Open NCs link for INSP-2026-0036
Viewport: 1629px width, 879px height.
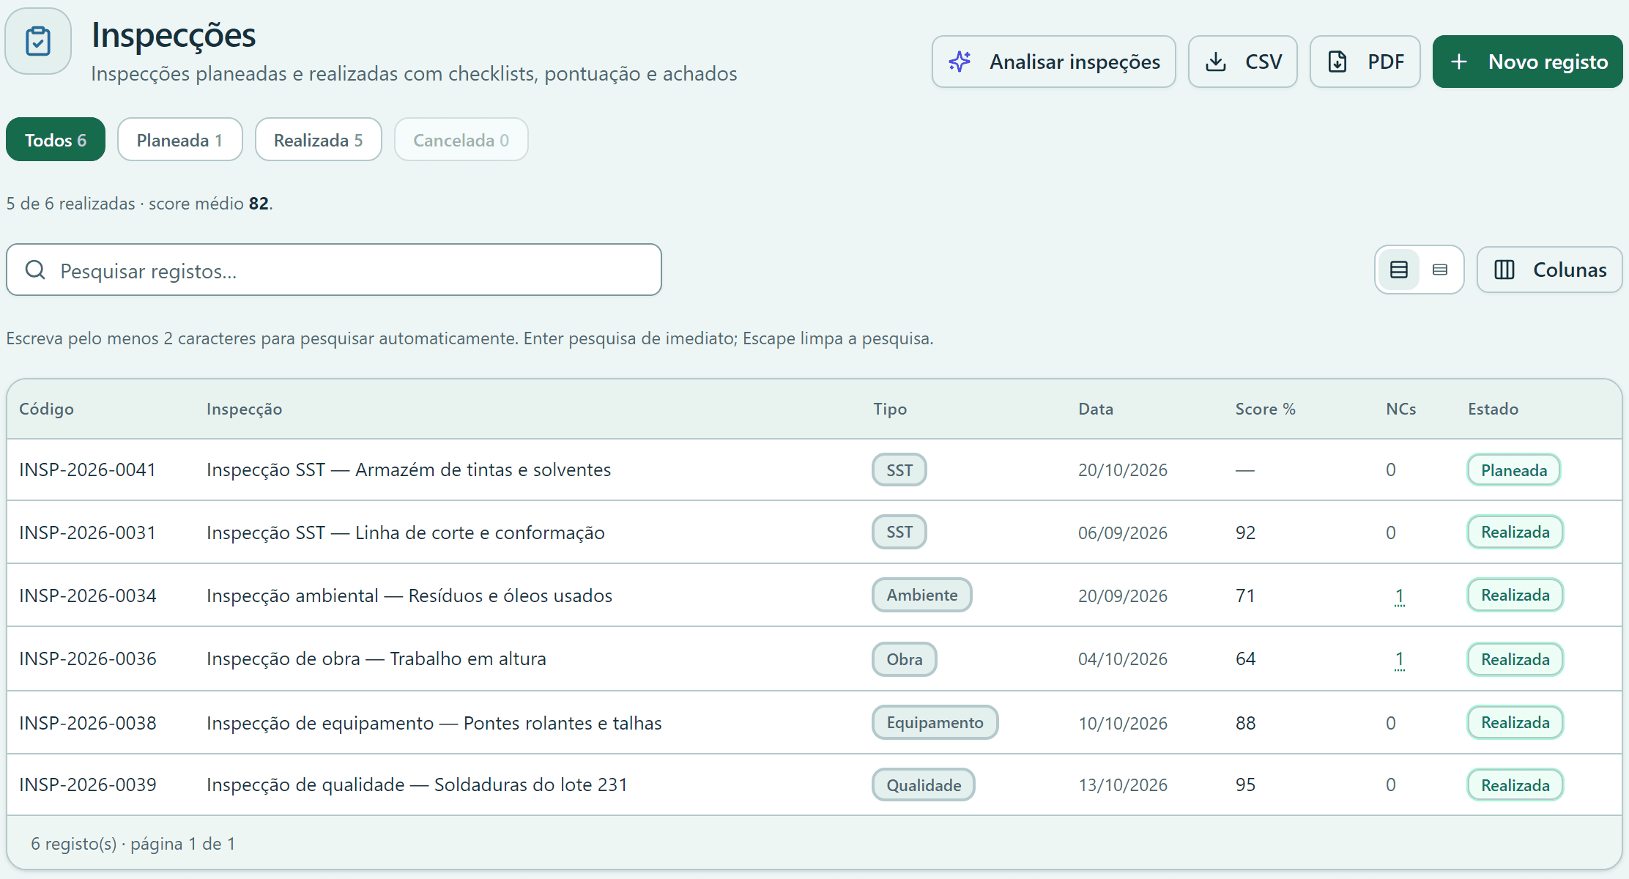pos(1399,659)
